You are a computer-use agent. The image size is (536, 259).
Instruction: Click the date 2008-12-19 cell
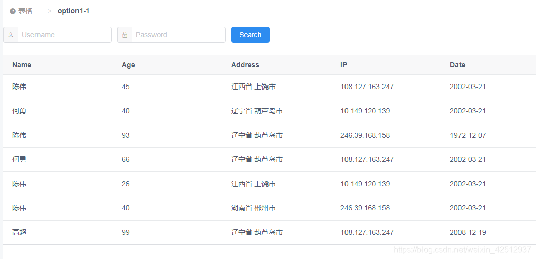click(468, 232)
